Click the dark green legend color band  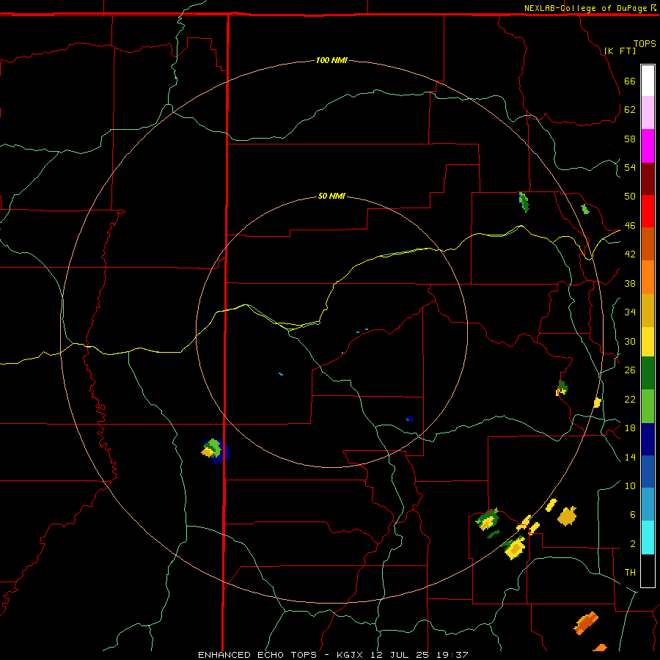tap(648, 373)
